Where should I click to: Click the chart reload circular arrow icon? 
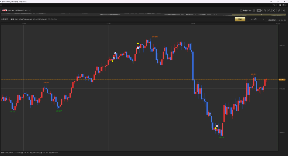[x=274, y=10]
